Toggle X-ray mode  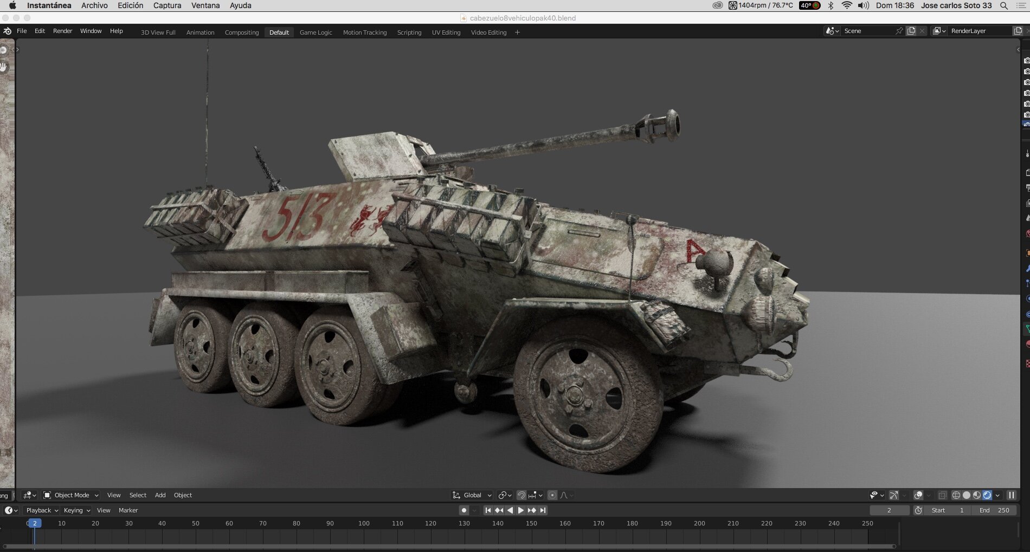[943, 495]
